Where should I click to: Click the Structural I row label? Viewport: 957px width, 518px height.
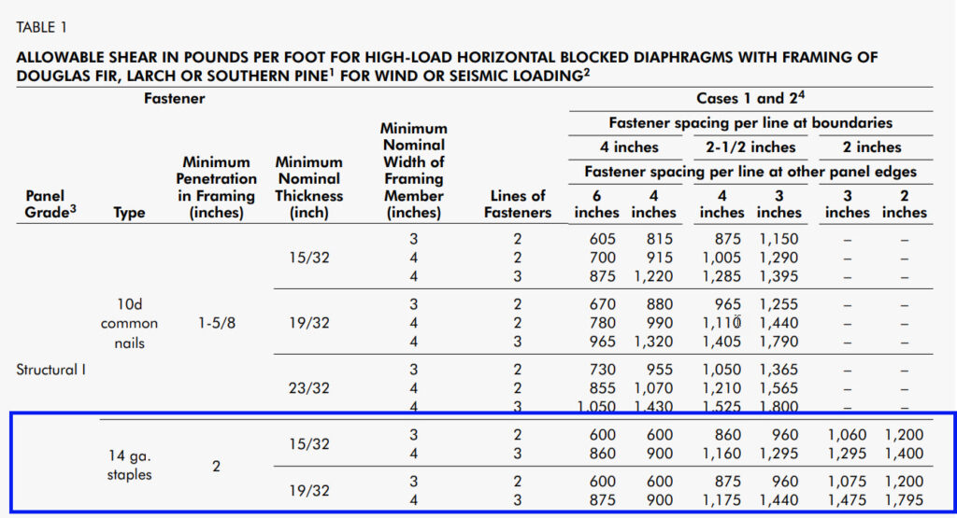50,370
